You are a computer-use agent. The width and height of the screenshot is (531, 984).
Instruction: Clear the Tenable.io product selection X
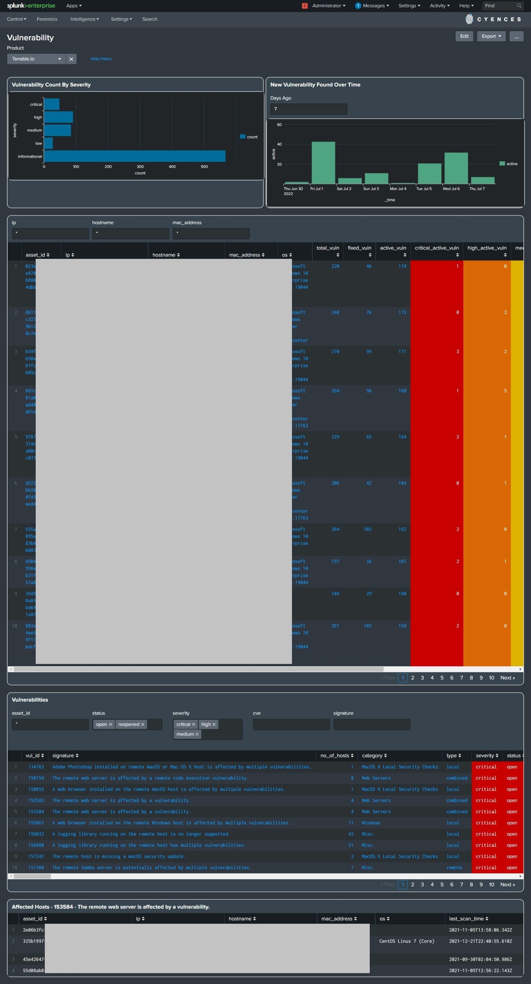click(71, 59)
